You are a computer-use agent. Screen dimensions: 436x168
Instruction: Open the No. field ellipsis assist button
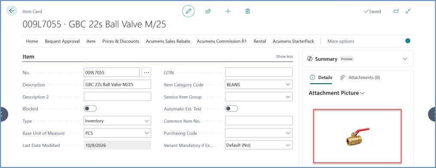tap(146, 73)
